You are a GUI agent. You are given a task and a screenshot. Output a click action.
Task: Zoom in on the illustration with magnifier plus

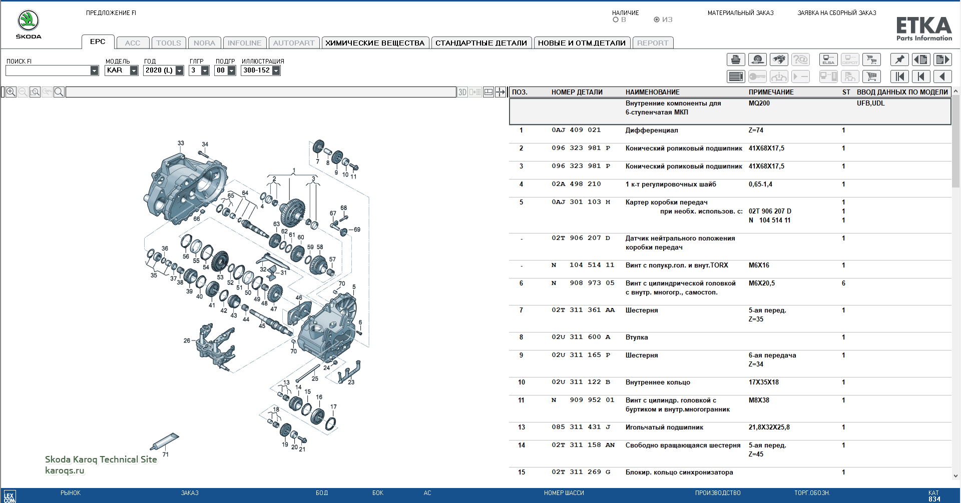[11, 92]
